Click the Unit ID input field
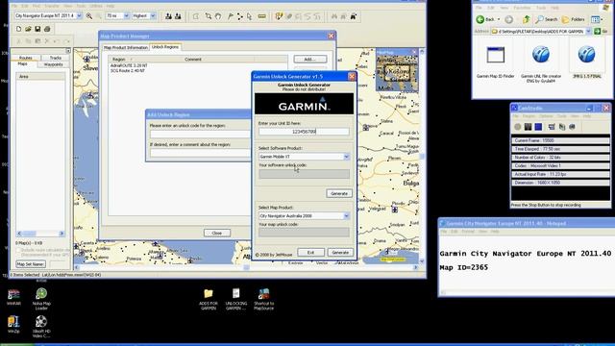 [304, 132]
